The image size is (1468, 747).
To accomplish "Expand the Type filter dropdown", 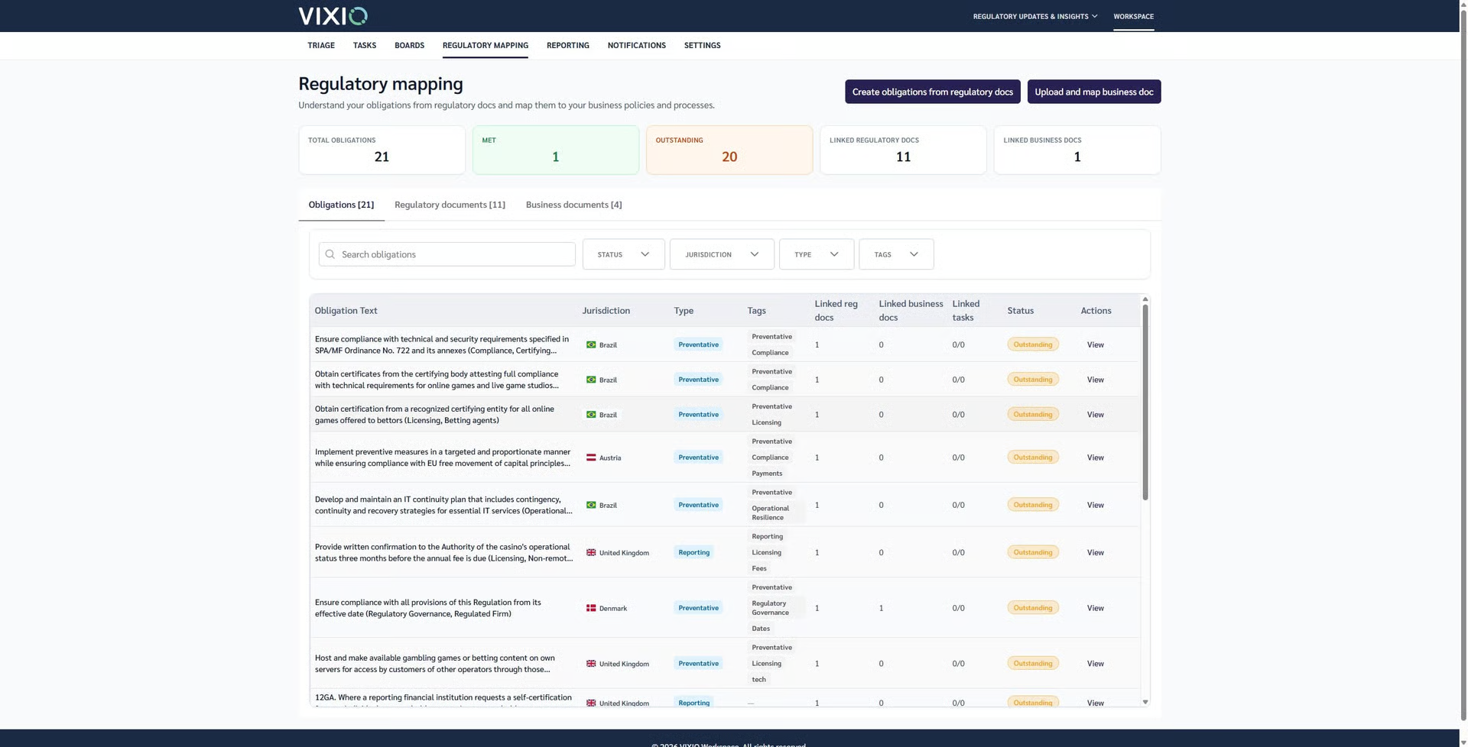I will click(x=817, y=254).
